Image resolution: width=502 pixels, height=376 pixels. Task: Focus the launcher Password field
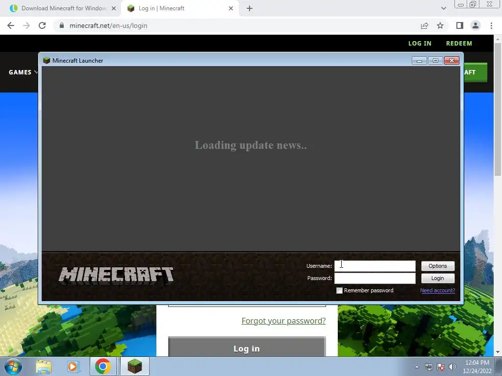375,278
